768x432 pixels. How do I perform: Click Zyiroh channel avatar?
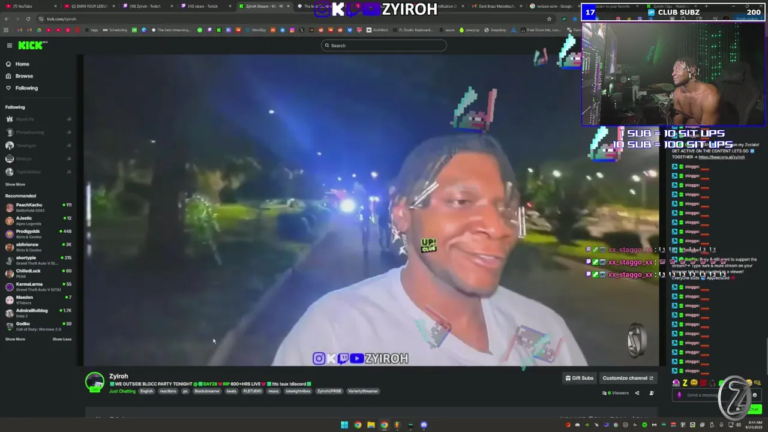pyautogui.click(x=95, y=382)
